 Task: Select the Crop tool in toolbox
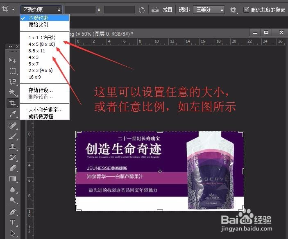pyautogui.click(x=13, y=103)
